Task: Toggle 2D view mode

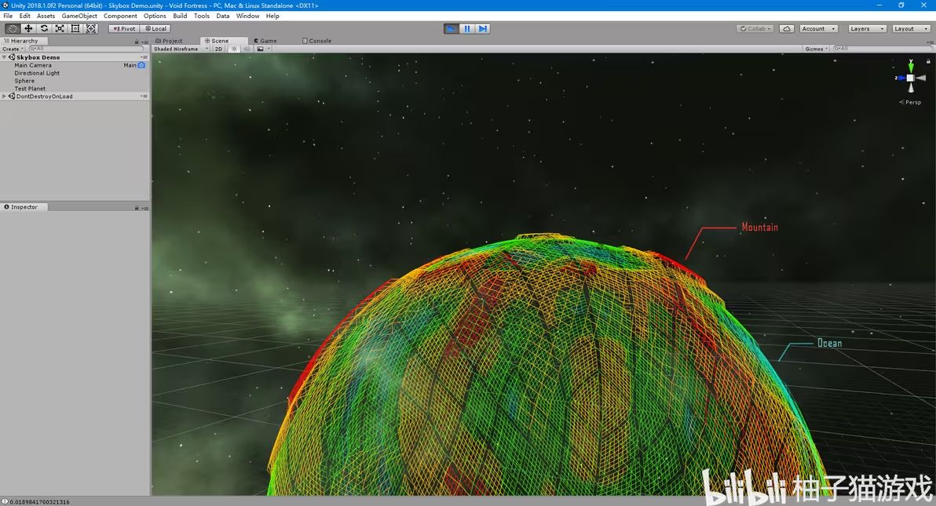Action: click(x=218, y=49)
